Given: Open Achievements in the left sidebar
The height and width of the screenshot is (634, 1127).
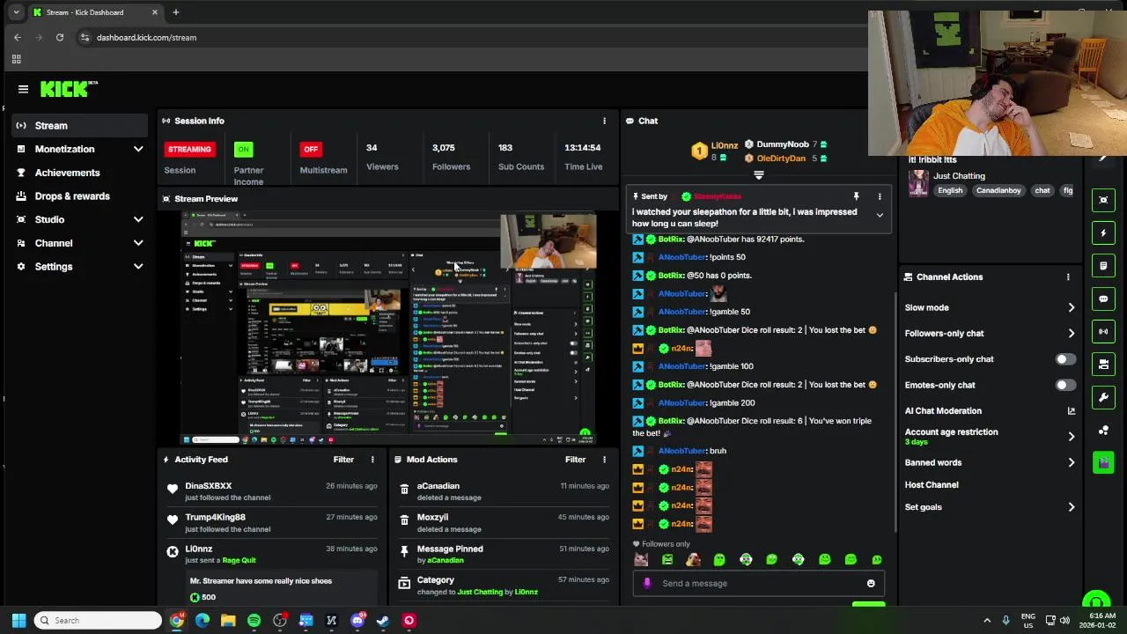Looking at the screenshot, I should coord(67,173).
